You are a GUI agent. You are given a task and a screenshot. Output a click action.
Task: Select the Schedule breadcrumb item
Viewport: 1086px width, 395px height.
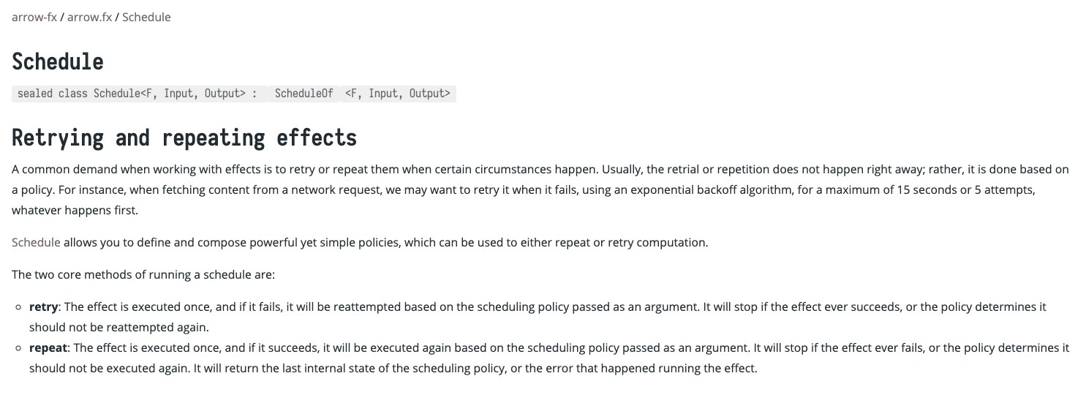click(146, 17)
